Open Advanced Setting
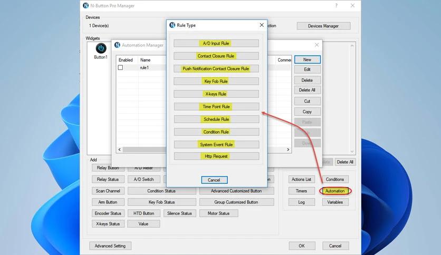Viewport: 441px width, 255px height. [x=110, y=246]
